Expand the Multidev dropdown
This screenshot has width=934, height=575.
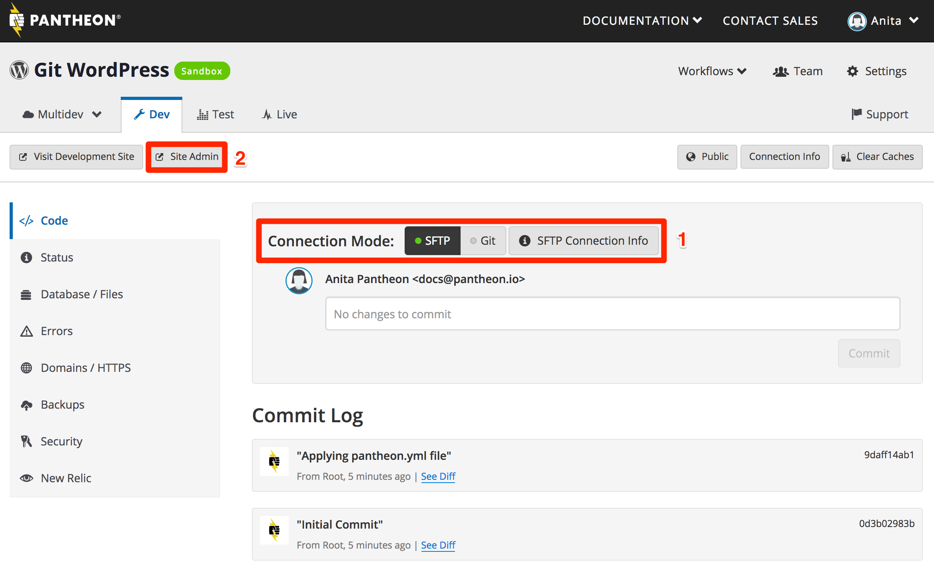(62, 114)
